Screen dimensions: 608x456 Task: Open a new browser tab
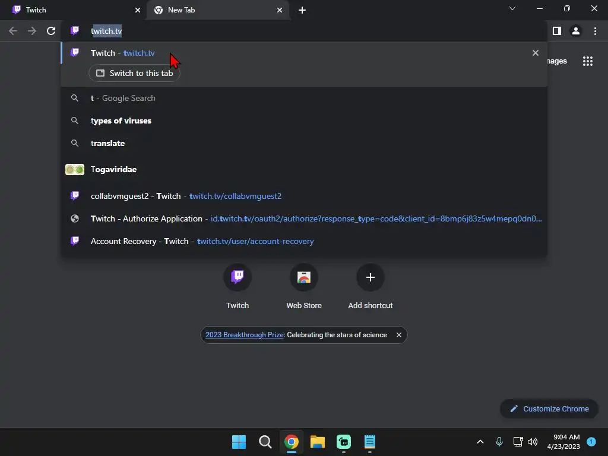[x=302, y=10]
